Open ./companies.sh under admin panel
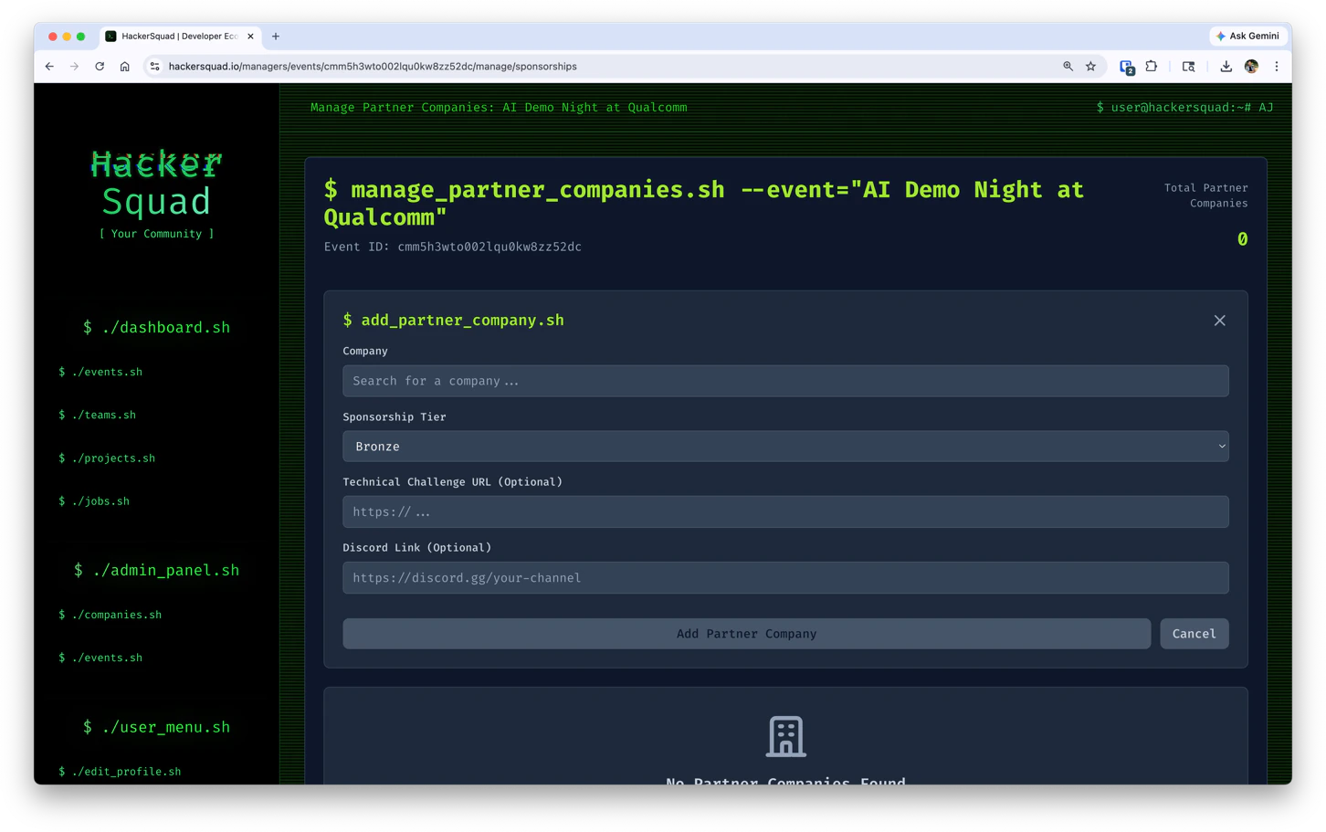 (x=110, y=616)
